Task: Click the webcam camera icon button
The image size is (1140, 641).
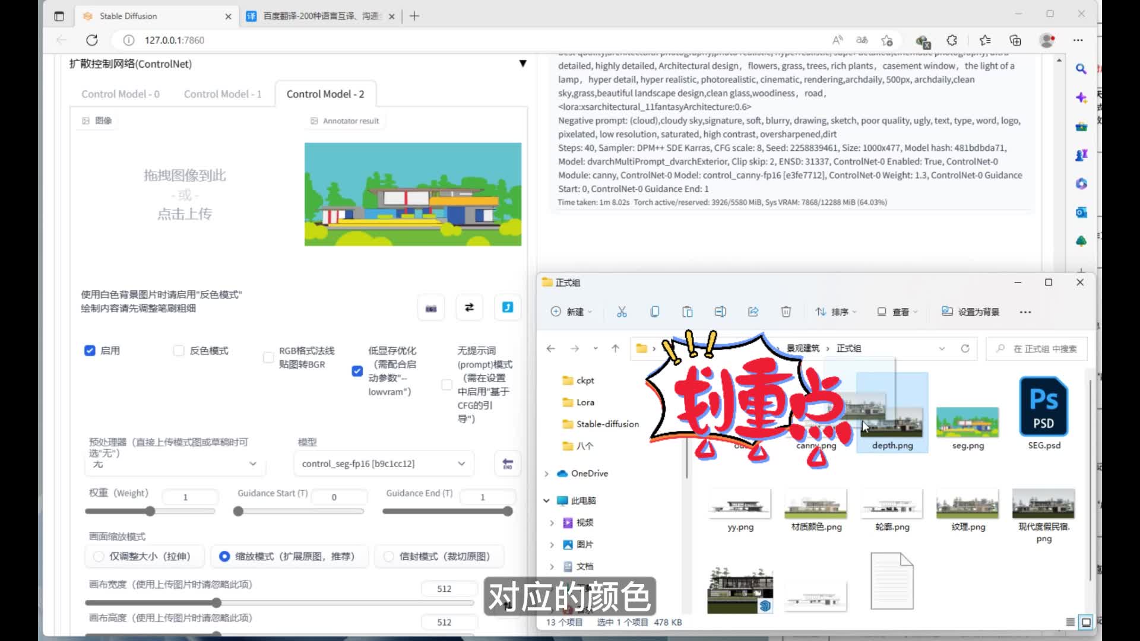Action: click(x=431, y=308)
